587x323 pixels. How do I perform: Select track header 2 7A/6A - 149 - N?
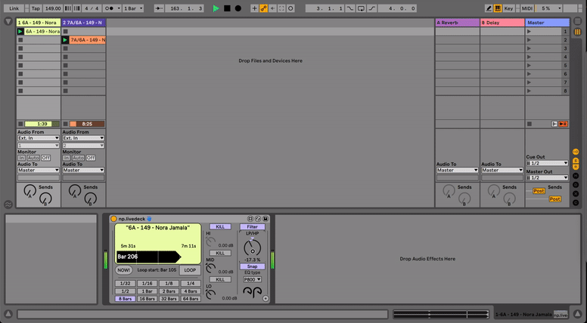tap(83, 23)
